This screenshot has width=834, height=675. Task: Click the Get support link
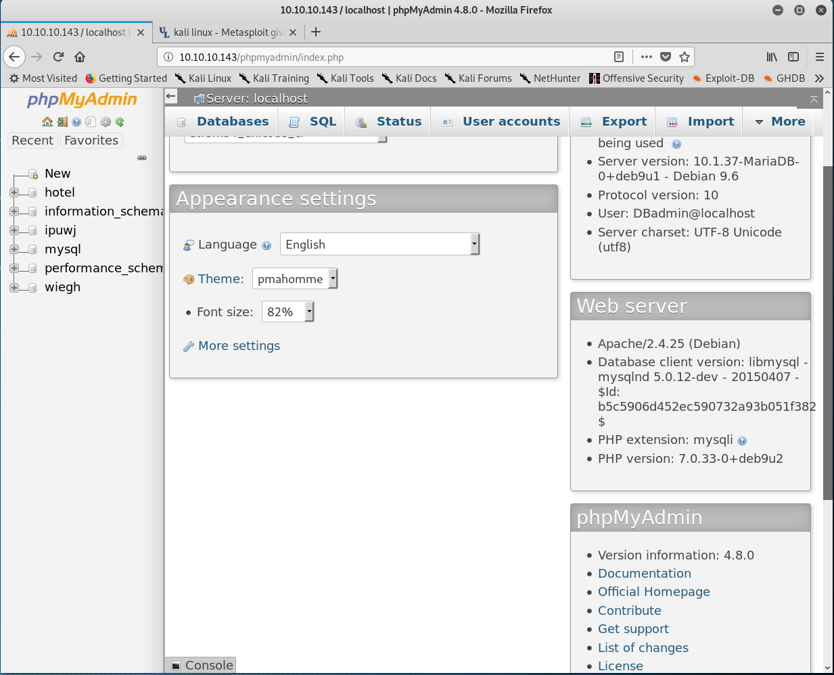coord(633,629)
